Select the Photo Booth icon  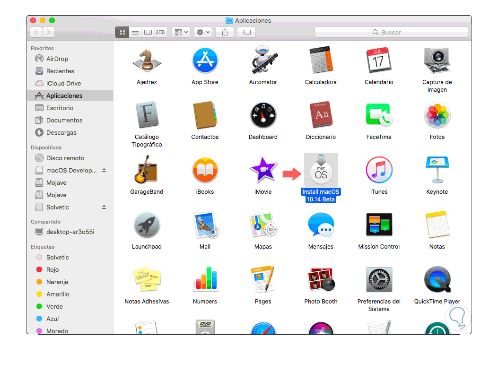[x=321, y=280]
